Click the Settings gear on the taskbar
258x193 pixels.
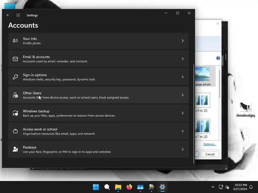point(163,187)
